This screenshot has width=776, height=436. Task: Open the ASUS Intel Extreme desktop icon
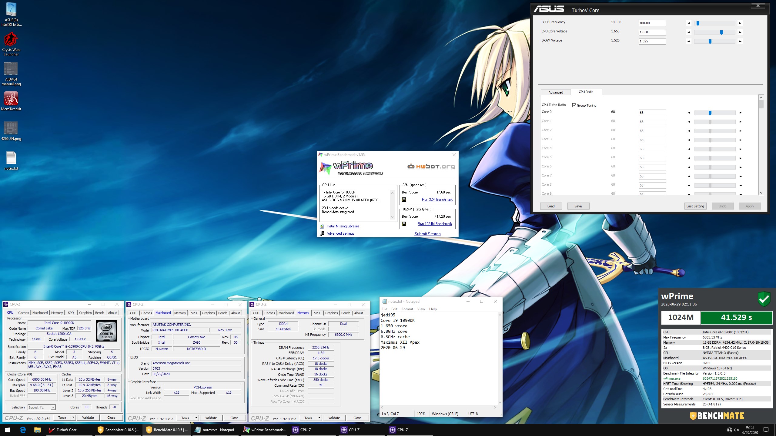point(11,14)
